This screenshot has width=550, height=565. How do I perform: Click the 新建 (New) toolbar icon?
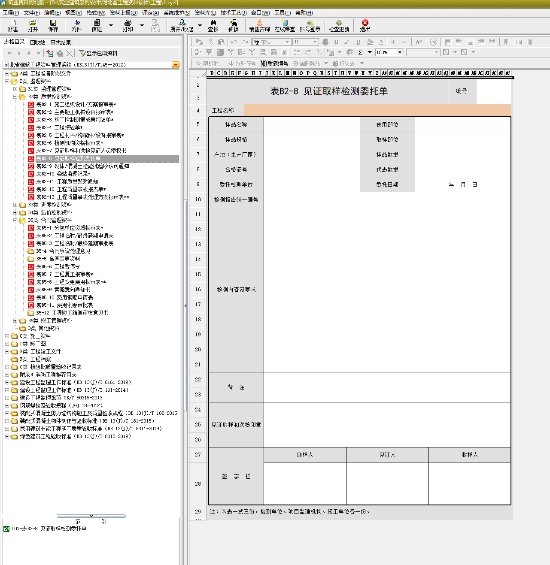pos(12,26)
